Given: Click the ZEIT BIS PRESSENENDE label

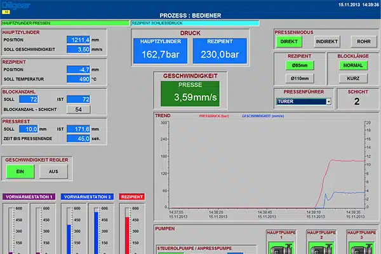Looking at the screenshot, I should pos(28,138).
